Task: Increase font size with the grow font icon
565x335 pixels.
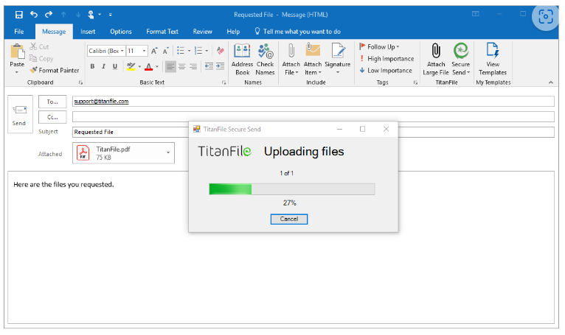Action: point(154,51)
